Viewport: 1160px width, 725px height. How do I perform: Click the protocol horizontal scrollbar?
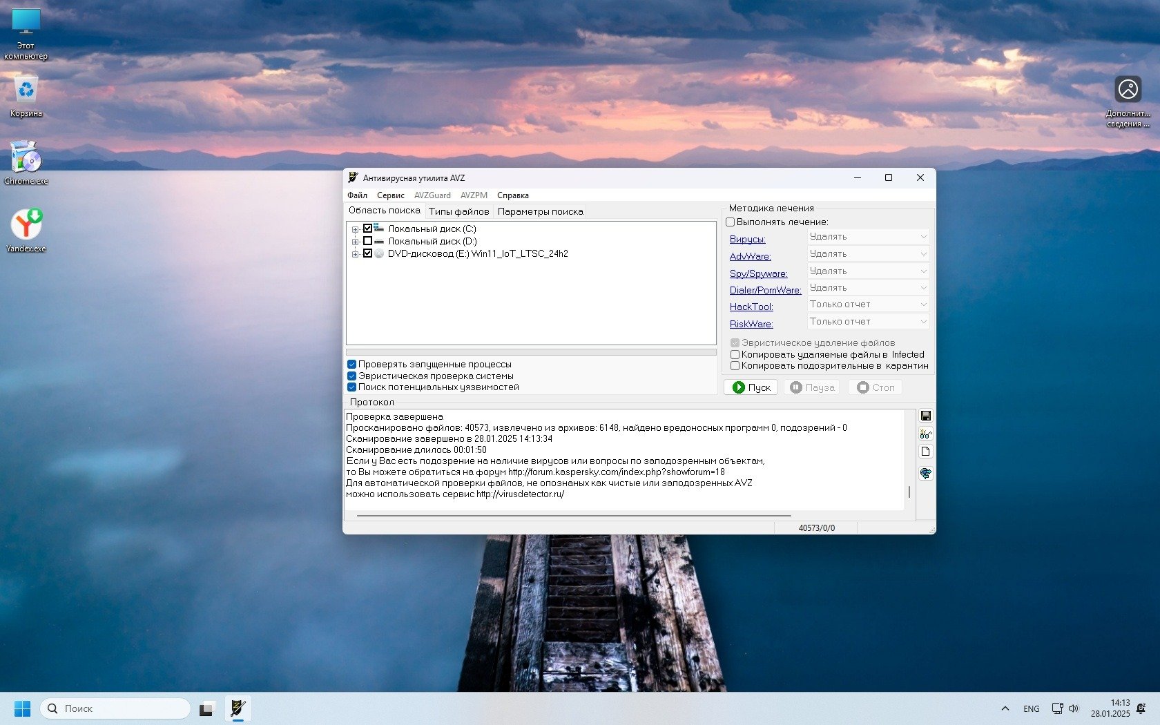coord(573,515)
